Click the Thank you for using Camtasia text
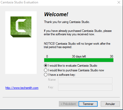This screenshot has width=123, height=110. [x=67, y=22]
